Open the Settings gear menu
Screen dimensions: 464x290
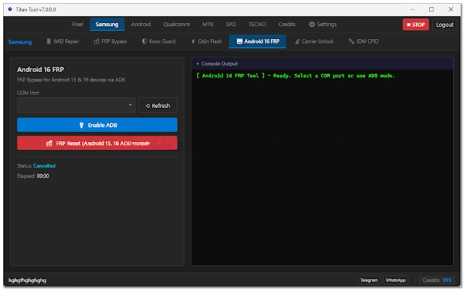pos(323,25)
